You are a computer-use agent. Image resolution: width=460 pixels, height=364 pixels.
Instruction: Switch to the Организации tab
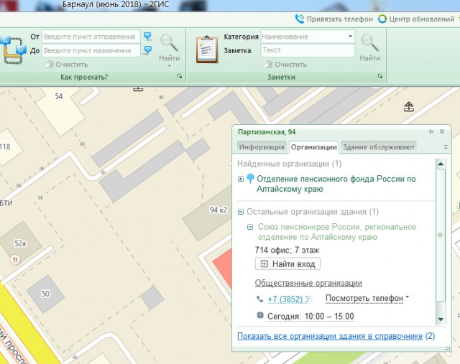(x=313, y=147)
